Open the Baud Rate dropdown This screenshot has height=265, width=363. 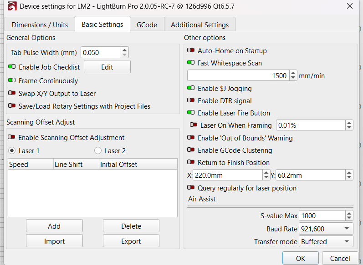[326, 229]
